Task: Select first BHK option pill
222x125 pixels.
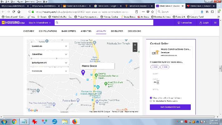Action: (x=155, y=67)
